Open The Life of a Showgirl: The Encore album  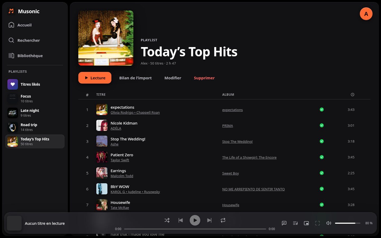pos(249,158)
